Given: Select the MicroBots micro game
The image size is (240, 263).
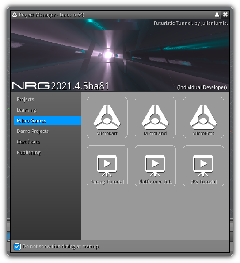Looking at the screenshot, I should 203,117.
